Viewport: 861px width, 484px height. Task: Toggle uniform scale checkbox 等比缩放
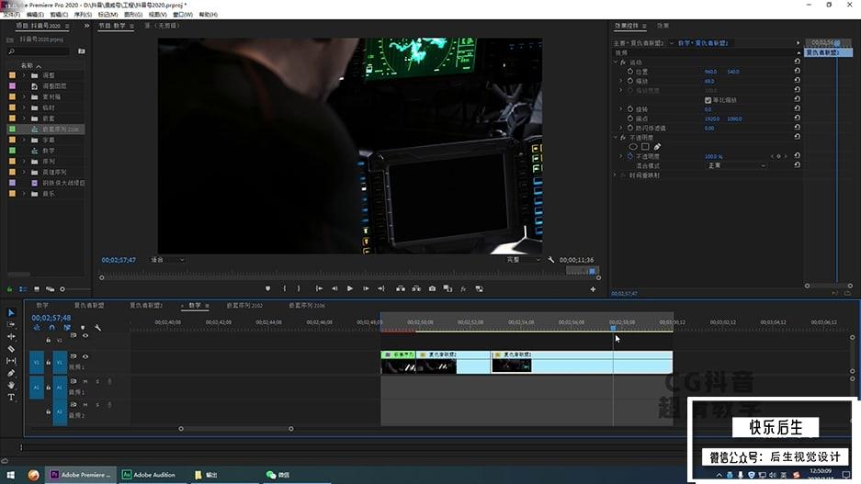tap(708, 100)
